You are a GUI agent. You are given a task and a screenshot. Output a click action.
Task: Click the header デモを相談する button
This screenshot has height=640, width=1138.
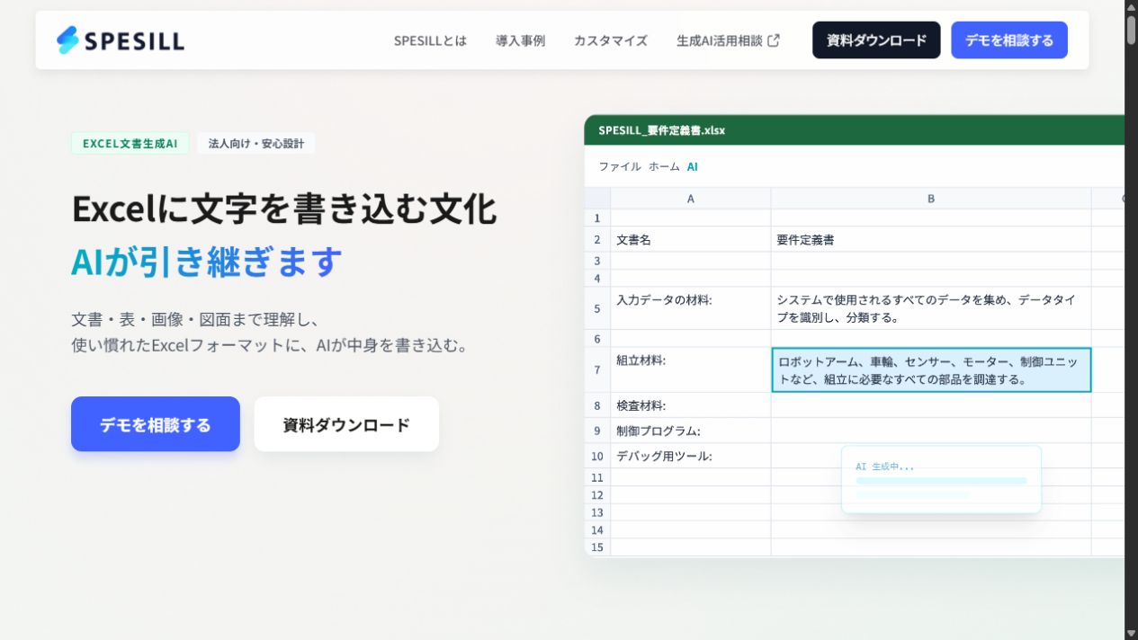(x=1009, y=40)
